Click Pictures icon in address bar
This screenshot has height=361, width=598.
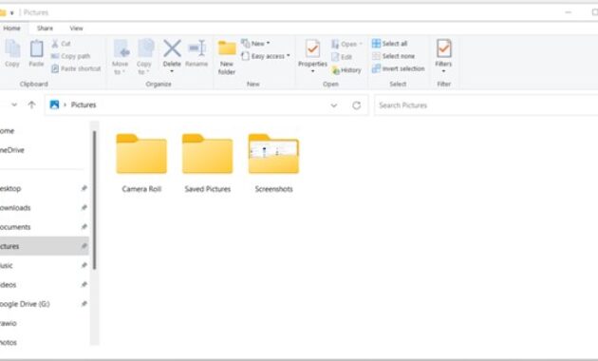(54, 104)
